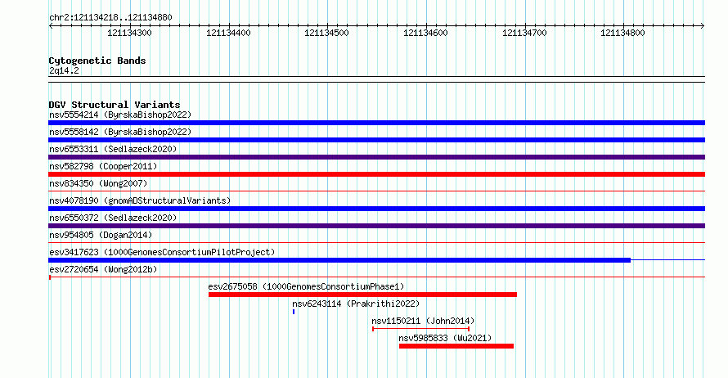Click esv2675058 (1000GenomesConsortiumPhase1) label
Screen dimensions: 728x378
(307, 286)
